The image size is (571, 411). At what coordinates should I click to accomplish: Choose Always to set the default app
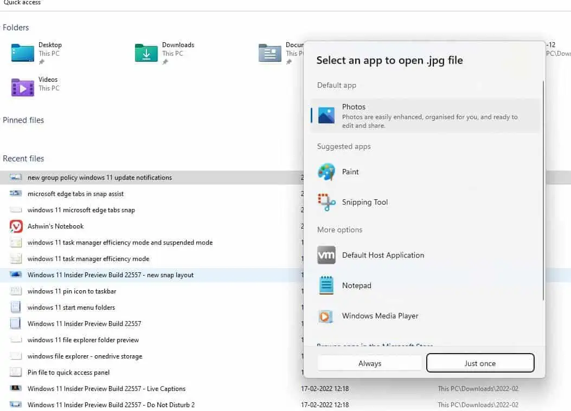pyautogui.click(x=370, y=363)
